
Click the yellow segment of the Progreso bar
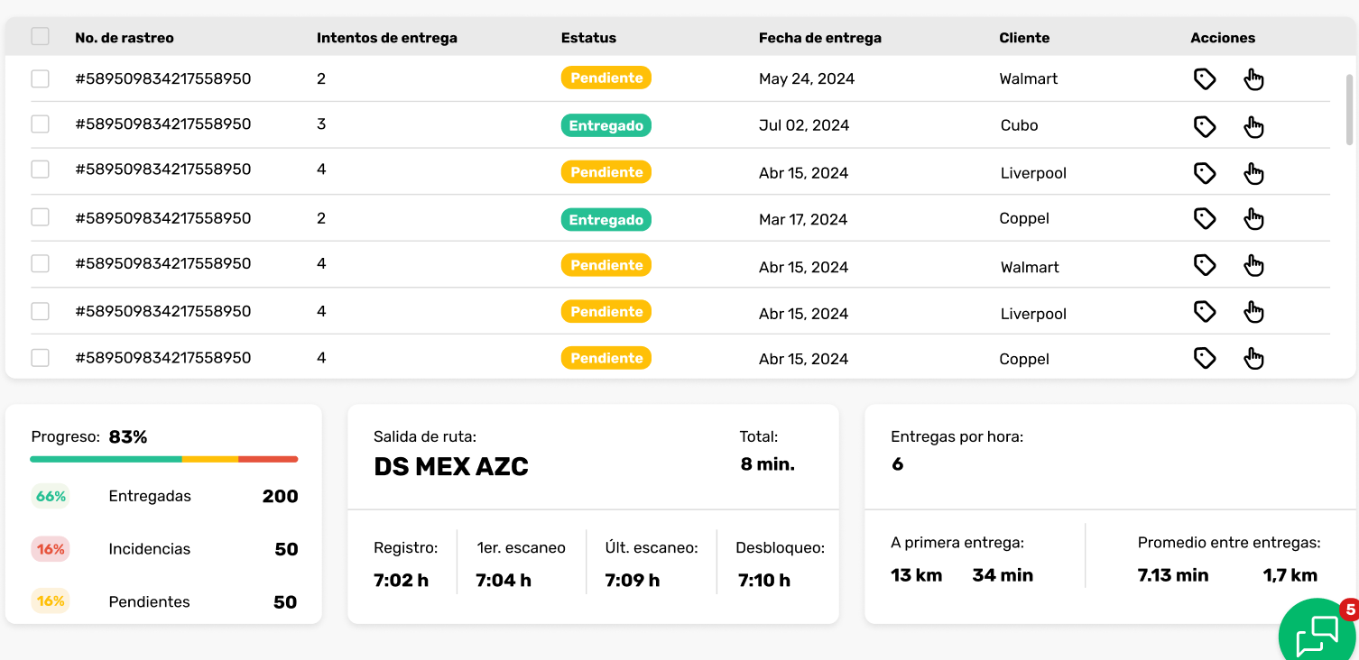210,459
